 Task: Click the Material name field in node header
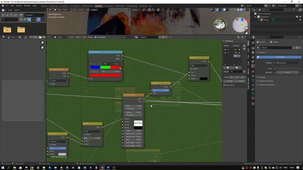[149, 37]
